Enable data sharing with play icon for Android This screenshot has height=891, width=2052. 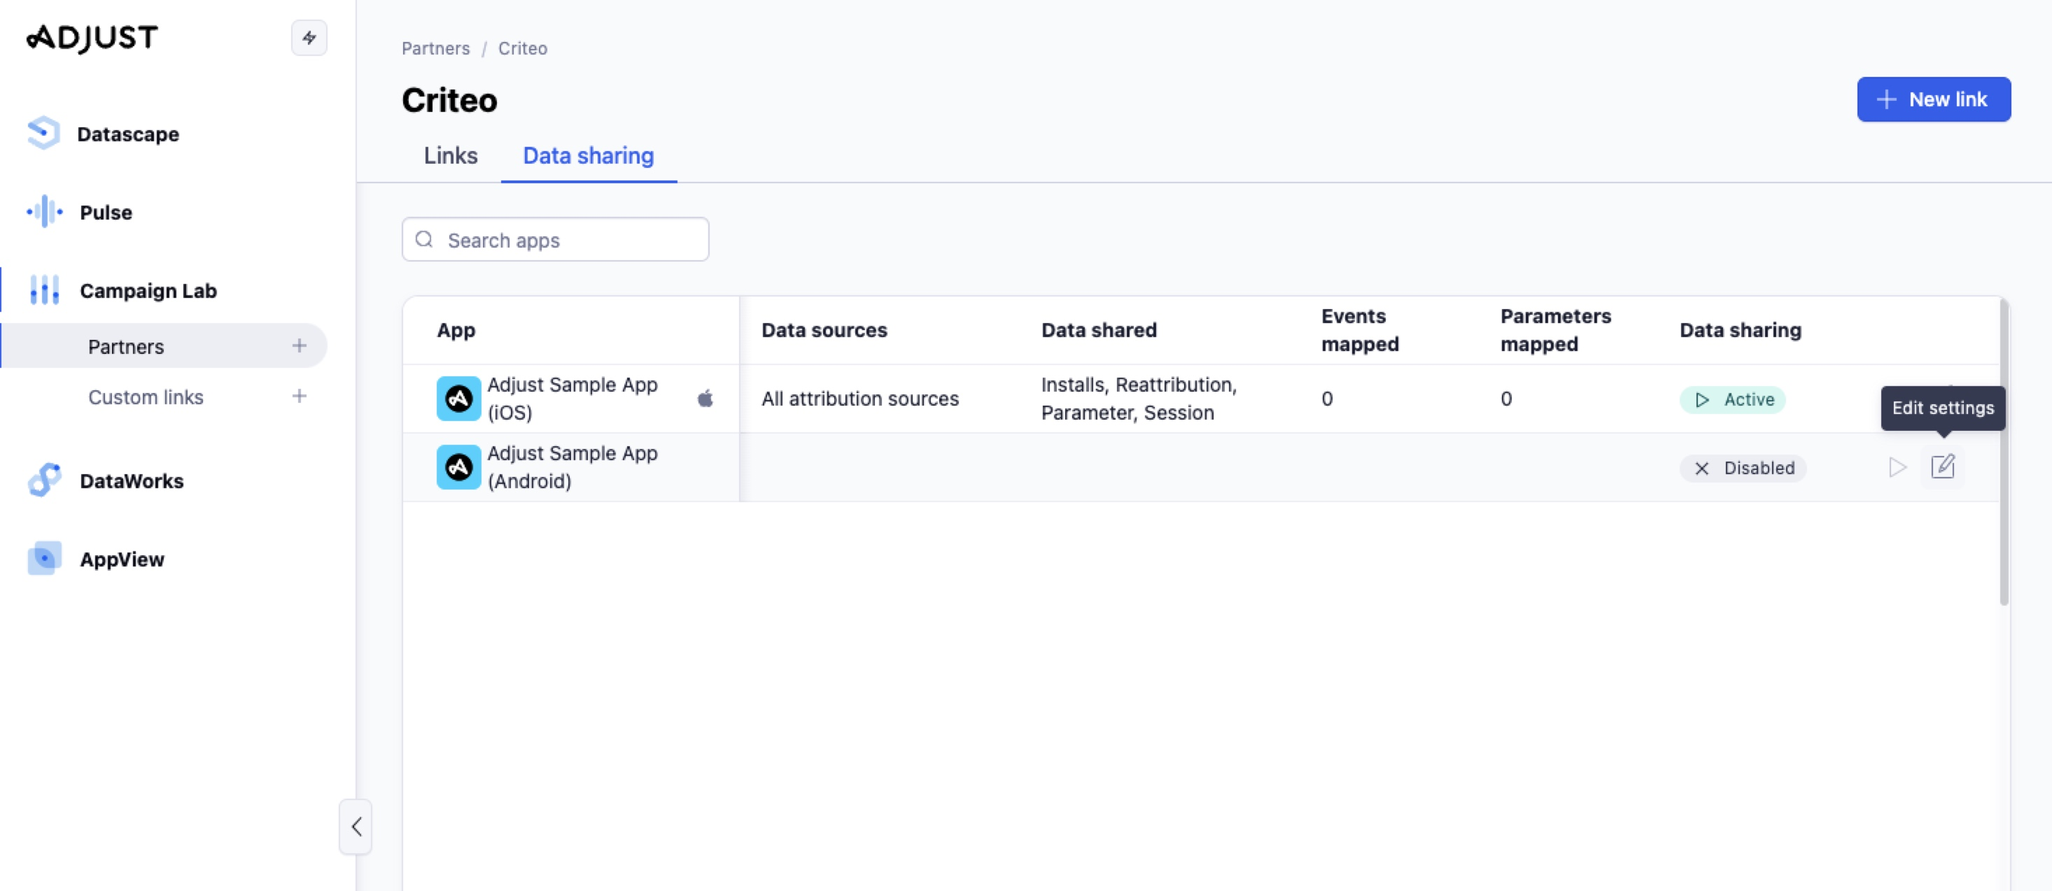[1897, 466]
